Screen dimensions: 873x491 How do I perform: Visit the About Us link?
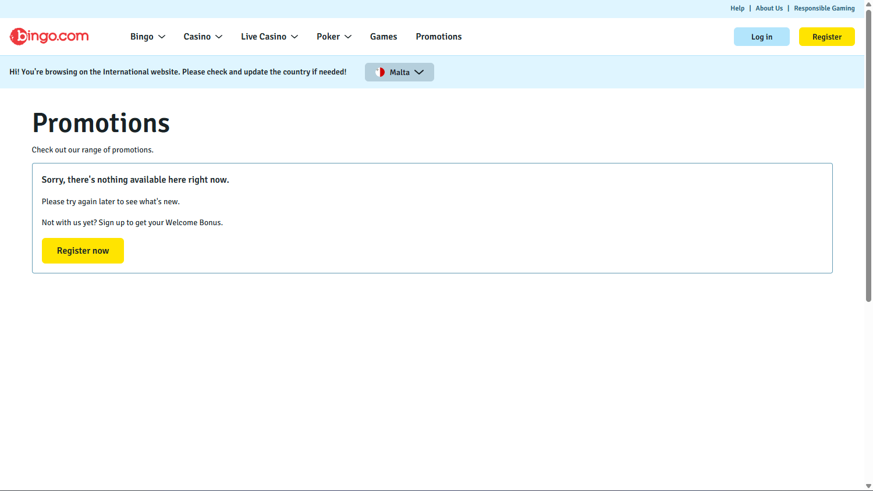769,8
